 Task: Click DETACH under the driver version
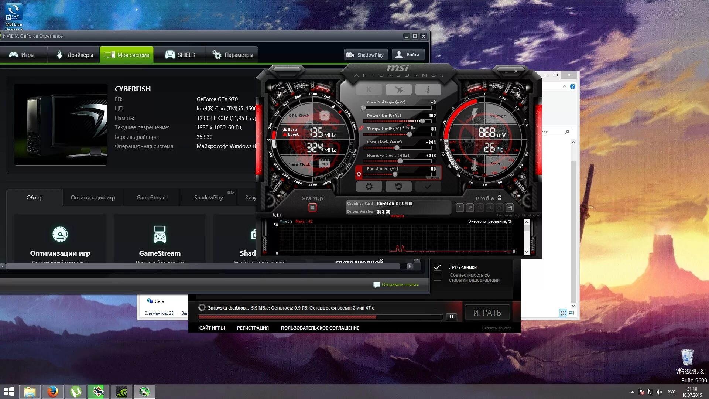(397, 216)
